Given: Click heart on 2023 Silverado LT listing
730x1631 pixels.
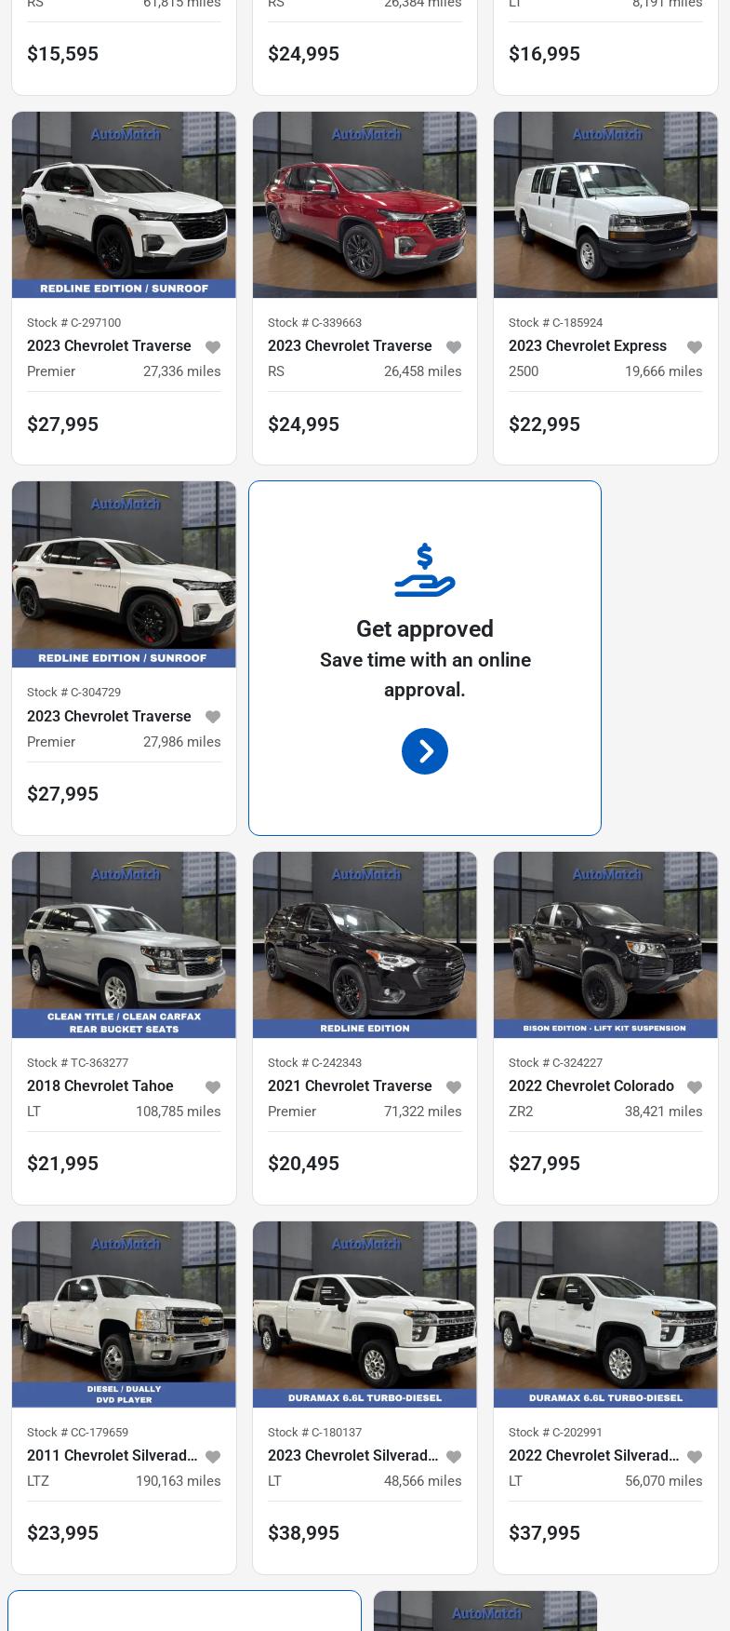Looking at the screenshot, I should click(454, 1457).
